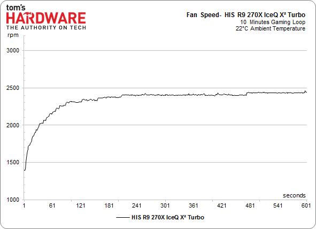The width and height of the screenshot is (316, 229).
Task: Click the 301 seconds tick label
Action: point(165,205)
